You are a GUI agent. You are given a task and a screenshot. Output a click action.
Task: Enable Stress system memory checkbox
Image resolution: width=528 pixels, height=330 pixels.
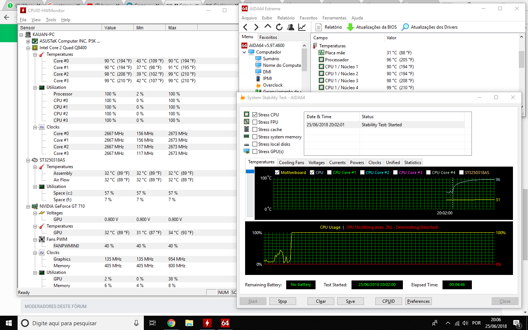pos(255,137)
